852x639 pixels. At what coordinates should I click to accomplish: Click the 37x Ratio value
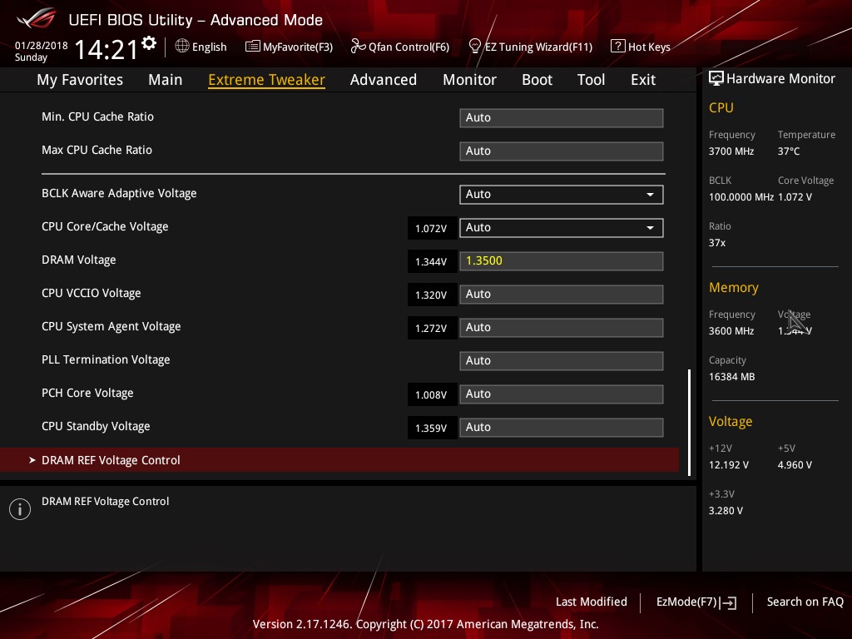[717, 243]
